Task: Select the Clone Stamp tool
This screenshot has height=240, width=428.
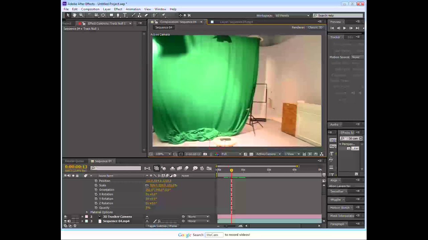Action: (x=139, y=15)
